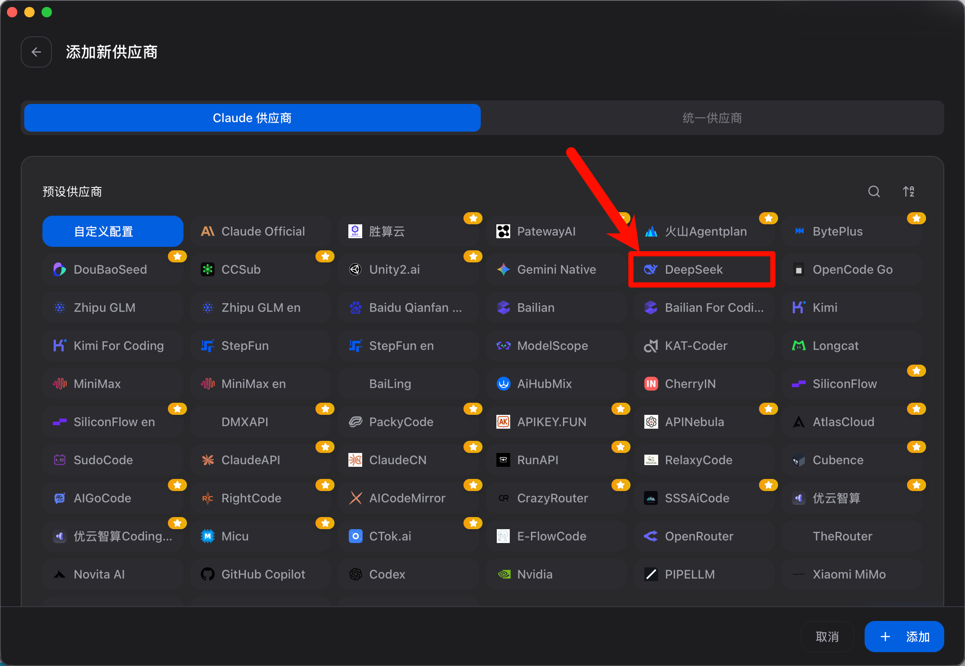Switch to 统一供应商 tab
Screen dimensions: 965x666
[x=712, y=118]
